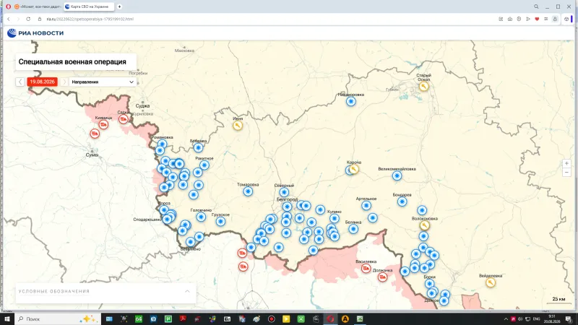Click the blue marker at Томаровка
The height and width of the screenshot is (325, 578).
(248, 191)
